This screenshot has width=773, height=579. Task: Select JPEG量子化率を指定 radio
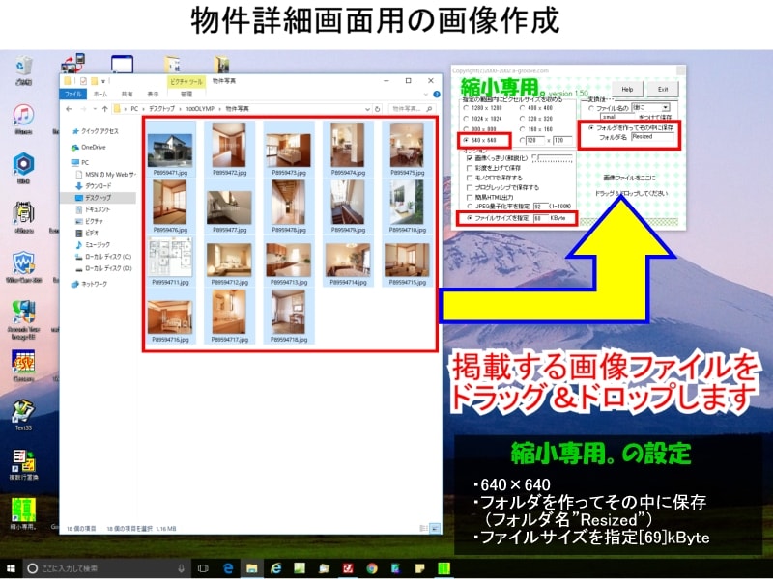(470, 207)
